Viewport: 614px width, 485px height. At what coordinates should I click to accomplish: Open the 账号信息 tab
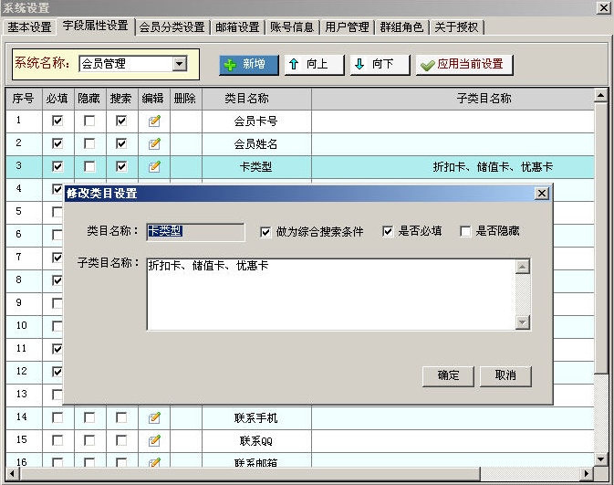(x=292, y=27)
